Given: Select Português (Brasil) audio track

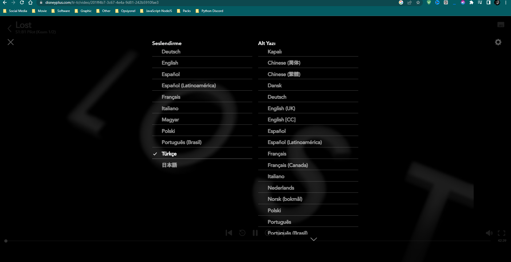Looking at the screenshot, I should click(202, 142).
